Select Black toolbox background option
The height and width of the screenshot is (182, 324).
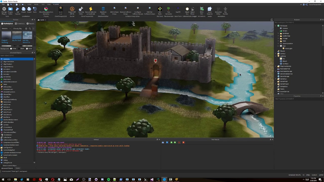[x=21, y=49]
